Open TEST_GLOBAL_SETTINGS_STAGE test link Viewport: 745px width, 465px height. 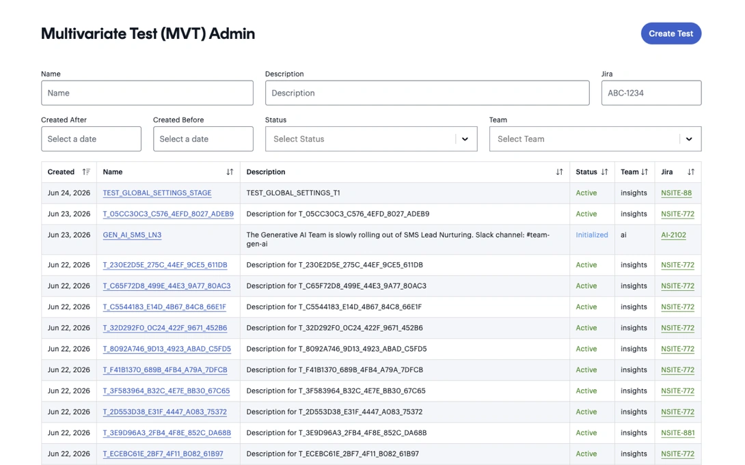pyautogui.click(x=157, y=193)
